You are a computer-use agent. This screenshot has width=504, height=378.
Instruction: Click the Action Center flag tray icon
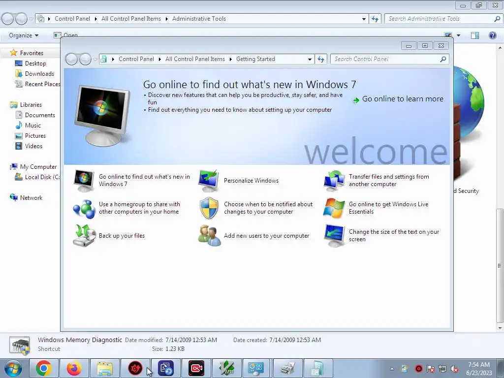(x=431, y=369)
